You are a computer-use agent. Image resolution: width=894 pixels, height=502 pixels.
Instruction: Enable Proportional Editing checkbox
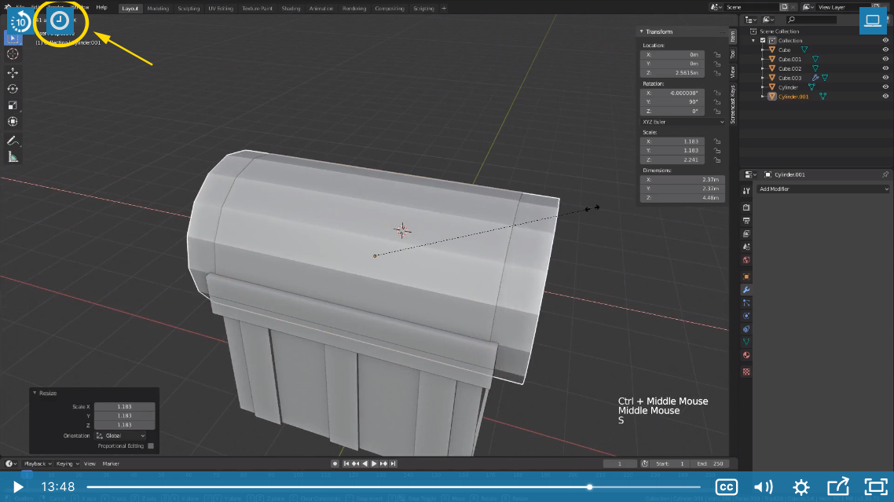pyautogui.click(x=151, y=445)
